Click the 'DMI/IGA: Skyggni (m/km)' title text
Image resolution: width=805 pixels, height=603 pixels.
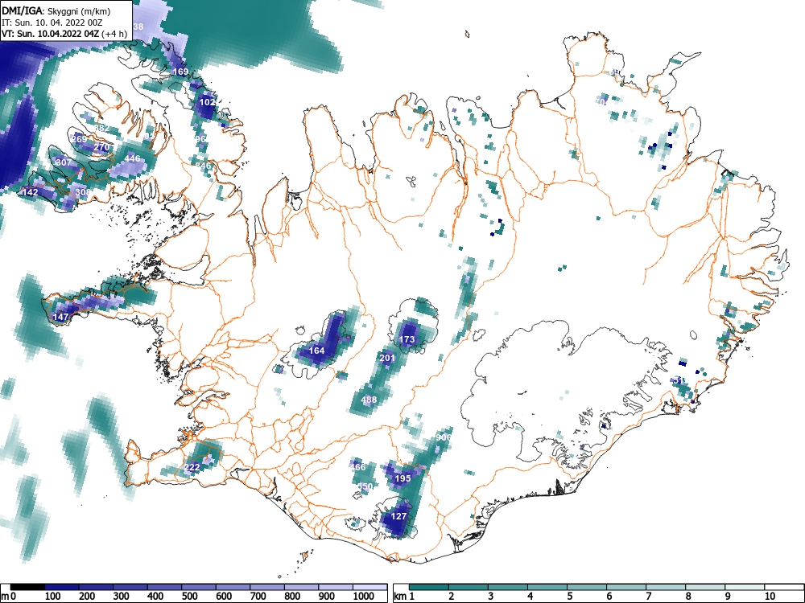coord(56,10)
